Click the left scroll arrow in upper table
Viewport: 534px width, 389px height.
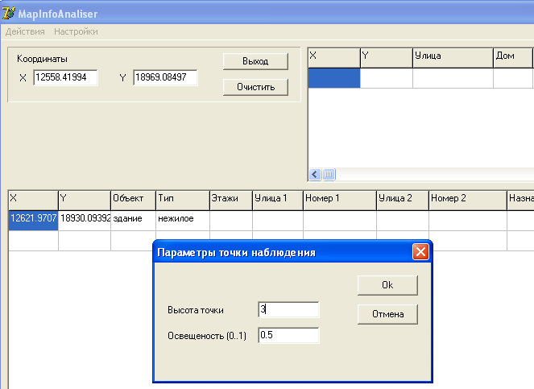(315, 175)
